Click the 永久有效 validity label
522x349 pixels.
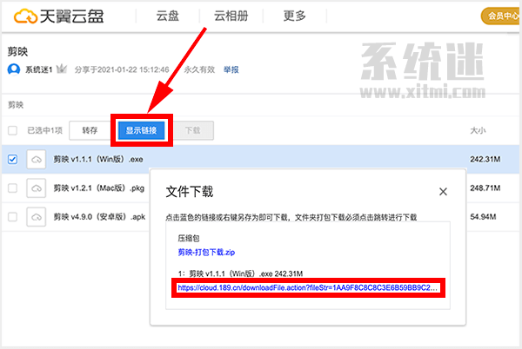pyautogui.click(x=199, y=69)
